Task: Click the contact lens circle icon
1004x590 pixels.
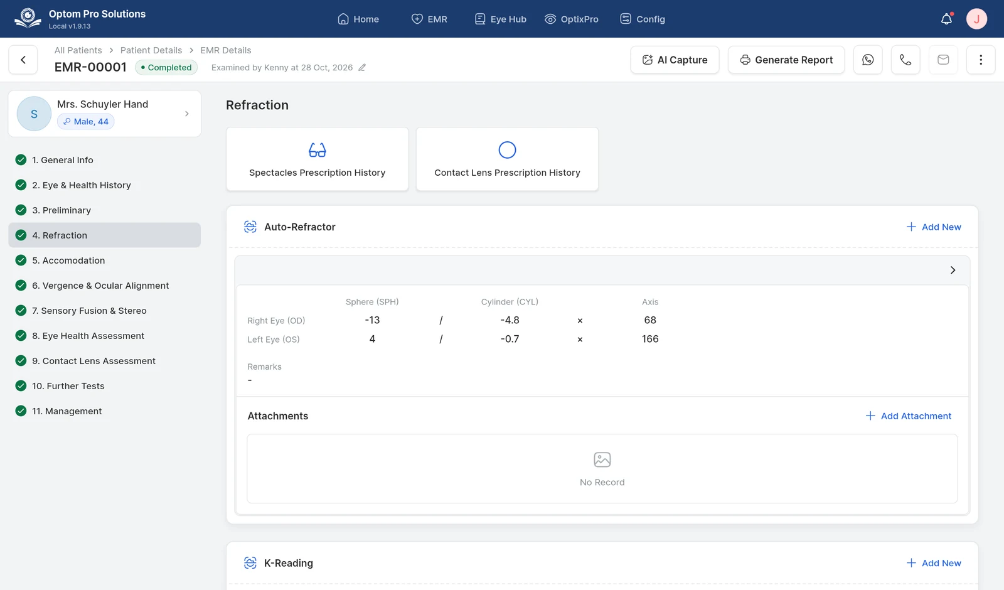Action: click(507, 150)
